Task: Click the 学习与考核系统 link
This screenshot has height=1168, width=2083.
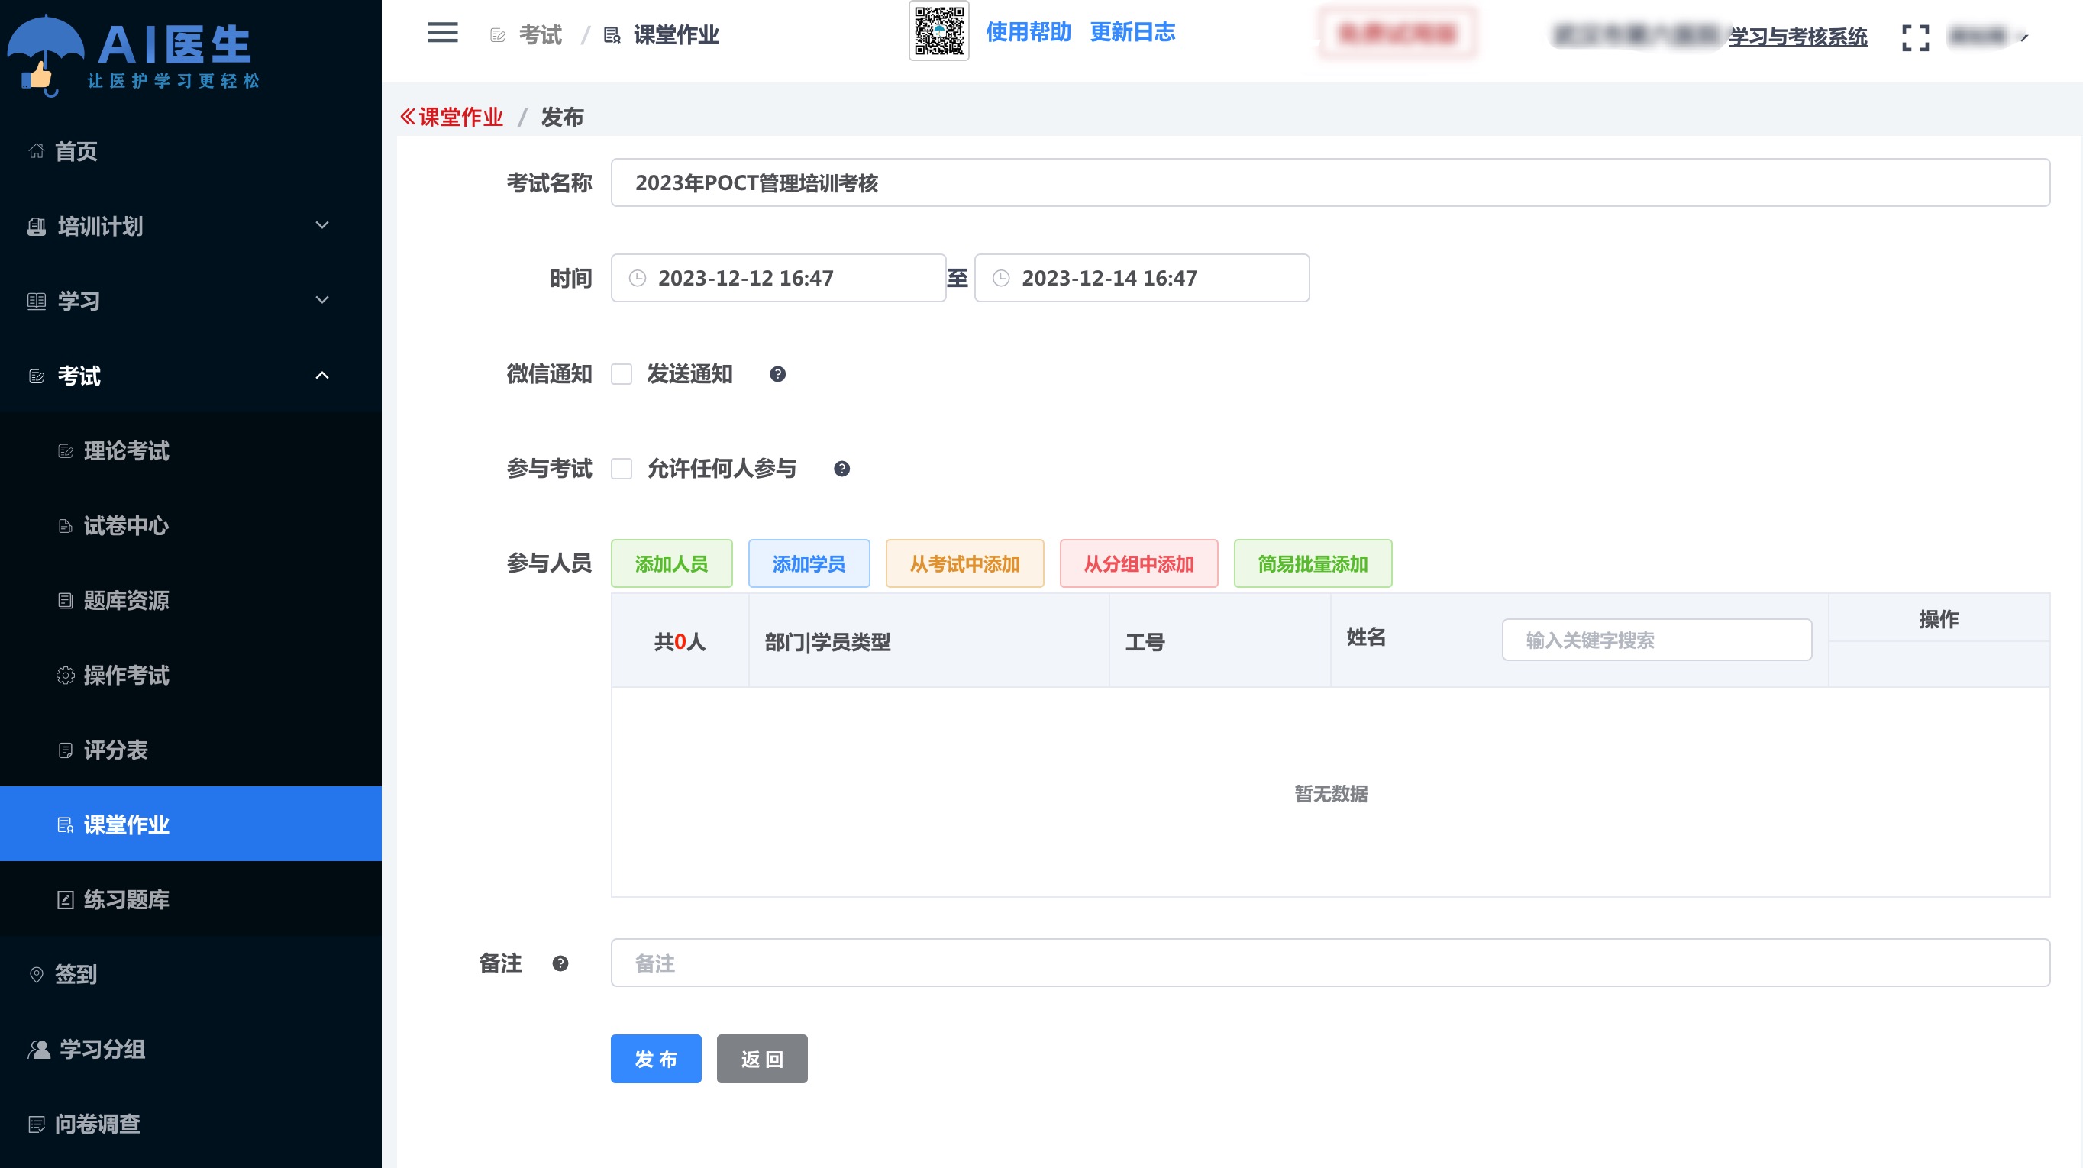Action: pos(1797,37)
